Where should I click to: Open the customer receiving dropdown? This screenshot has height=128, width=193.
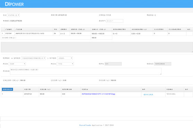[x=65, y=58]
